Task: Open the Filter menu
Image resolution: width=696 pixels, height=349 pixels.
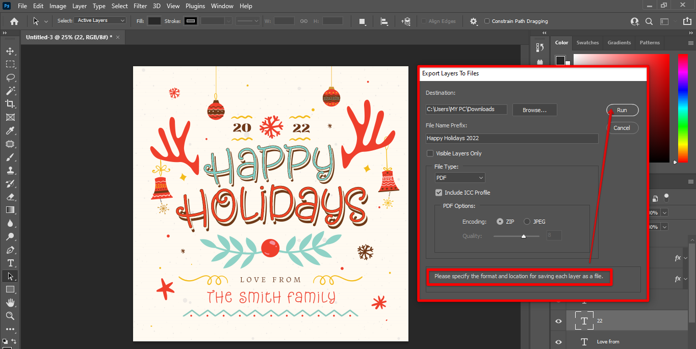Action: (x=140, y=6)
